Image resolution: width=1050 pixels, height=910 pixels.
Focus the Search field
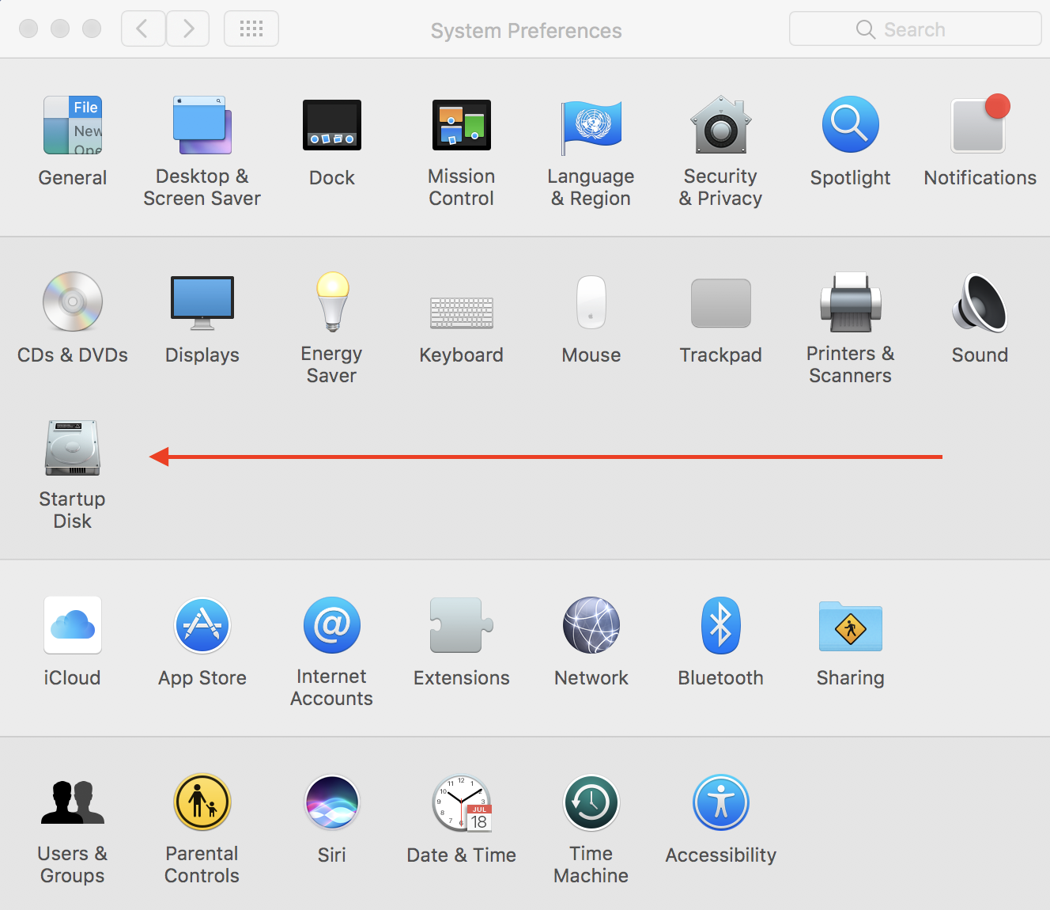coord(915,29)
